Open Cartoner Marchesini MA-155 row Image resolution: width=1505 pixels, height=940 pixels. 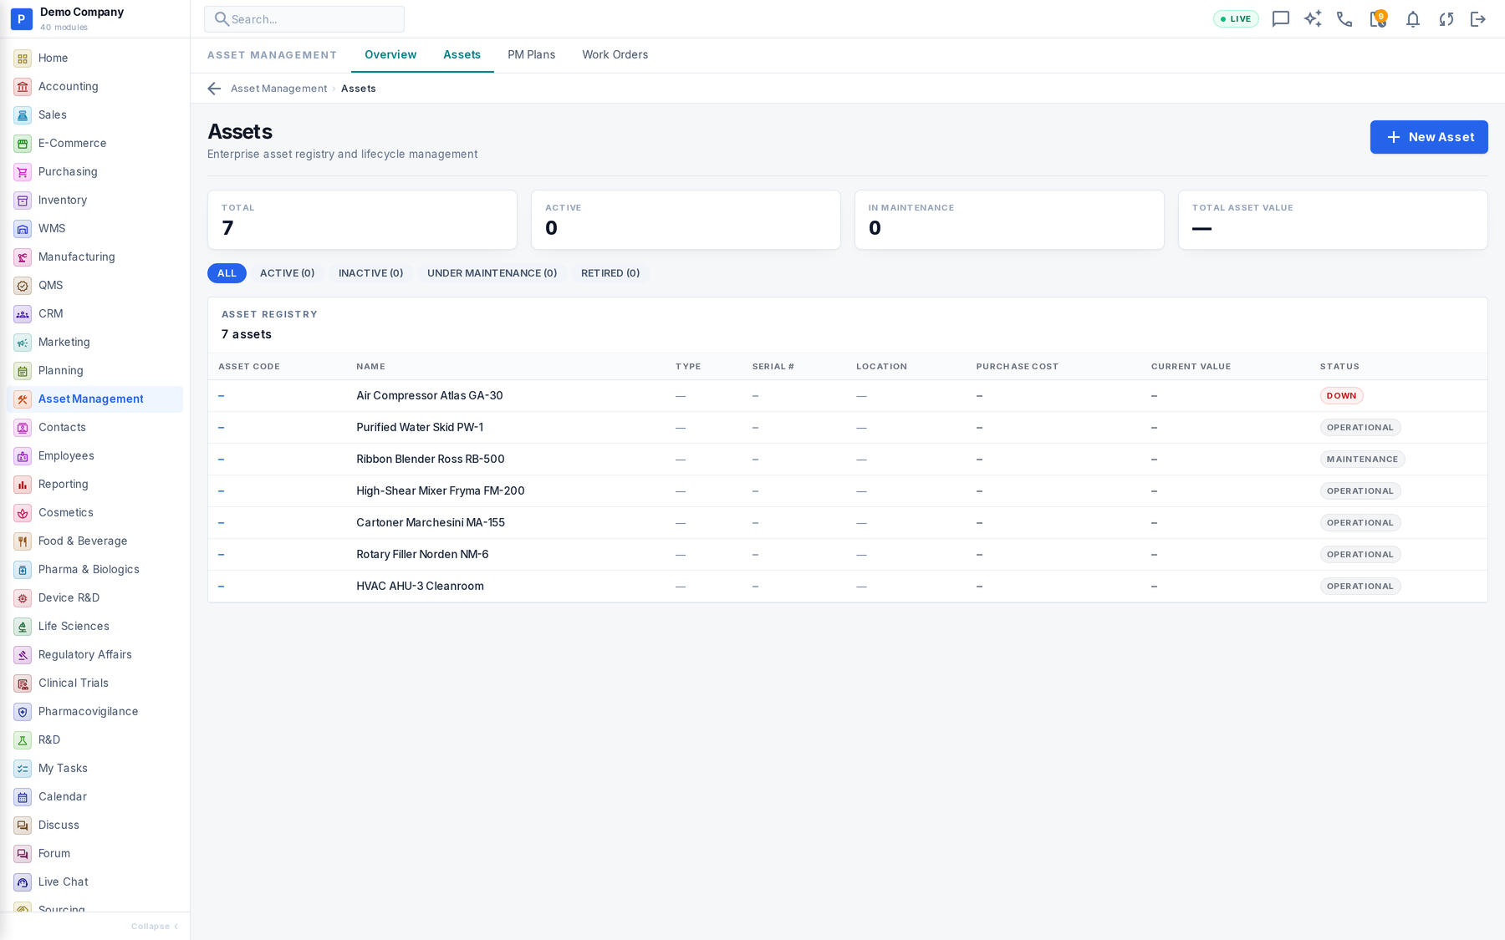click(x=847, y=523)
